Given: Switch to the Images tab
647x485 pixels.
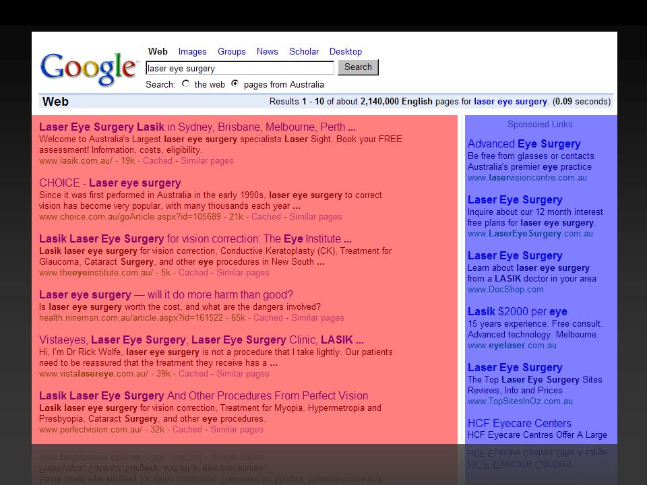Looking at the screenshot, I should [x=192, y=52].
